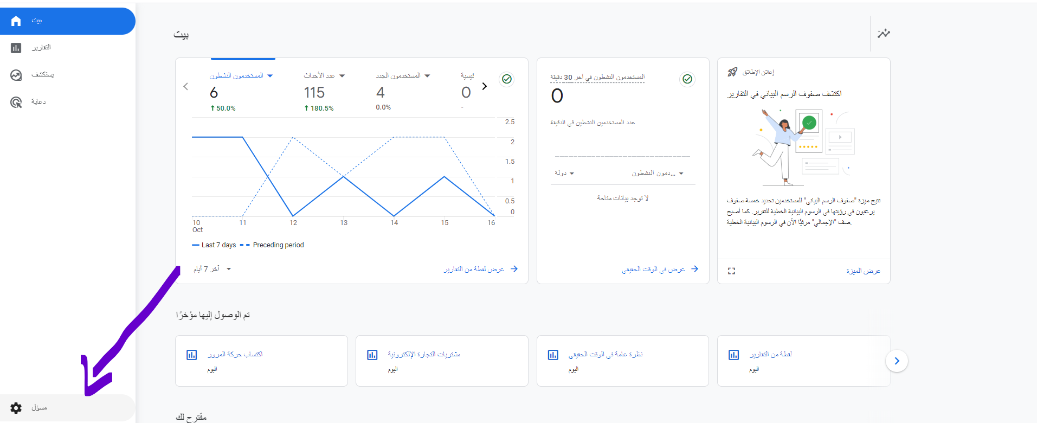Open Admin settings gear icon
Image resolution: width=1037 pixels, height=423 pixels.
(x=16, y=408)
